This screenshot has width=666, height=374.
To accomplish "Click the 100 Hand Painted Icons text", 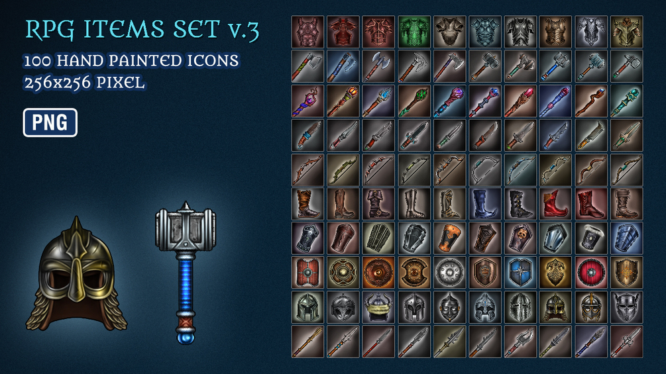I will click(131, 61).
